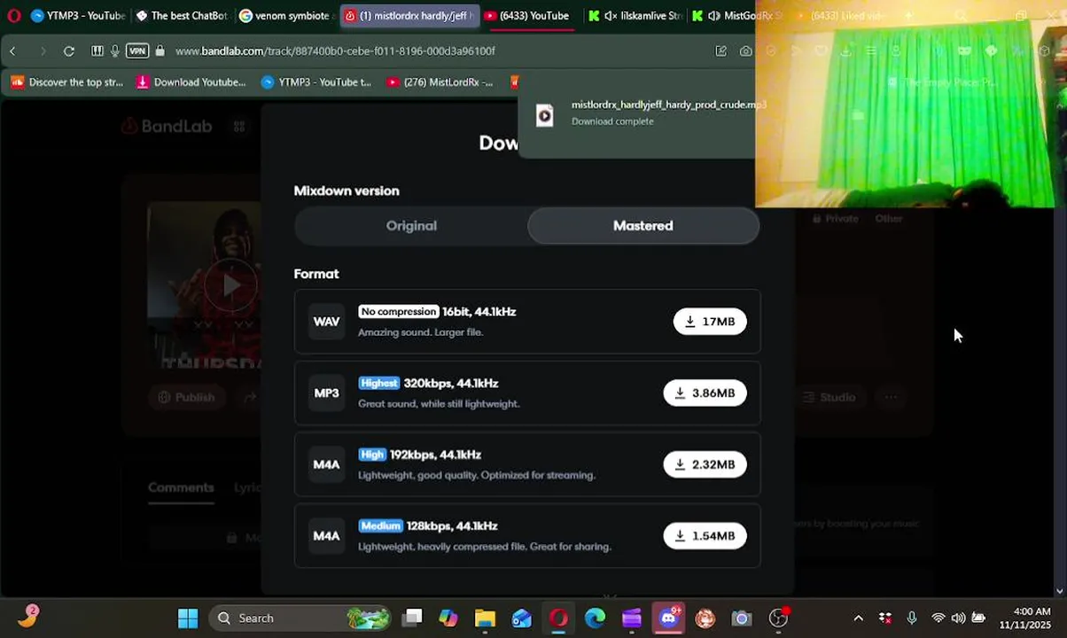
Task: Open the Opera menu icon
Action: (x=13, y=15)
